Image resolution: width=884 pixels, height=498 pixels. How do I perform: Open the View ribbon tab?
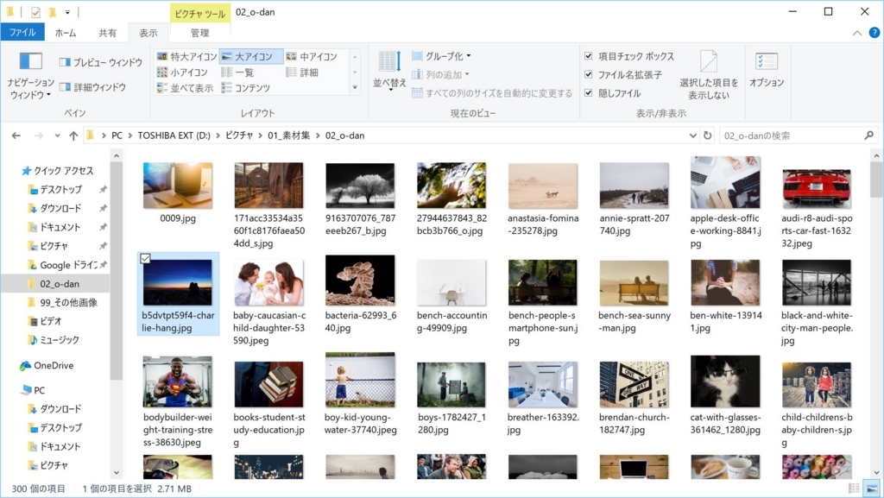click(x=148, y=33)
